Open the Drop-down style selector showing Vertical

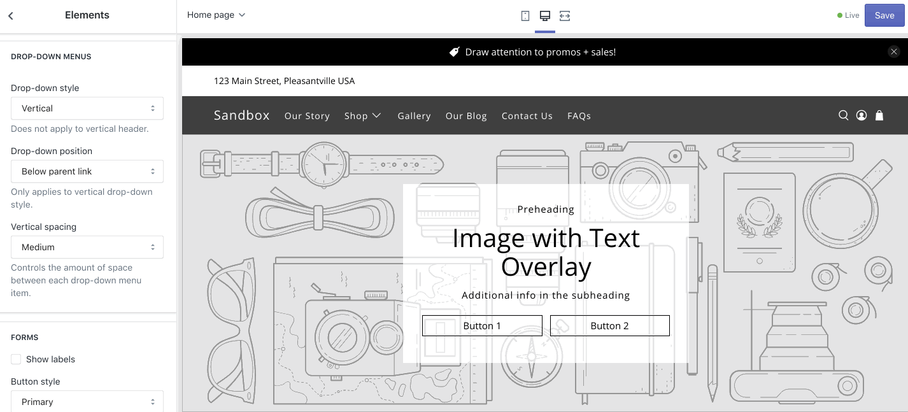click(87, 108)
